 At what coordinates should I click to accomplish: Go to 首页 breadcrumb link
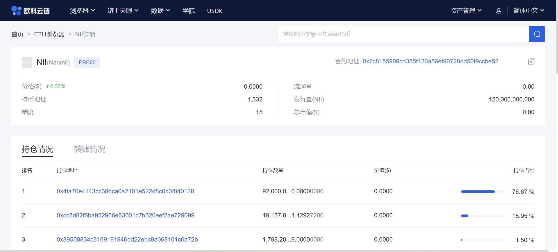[x=17, y=34]
